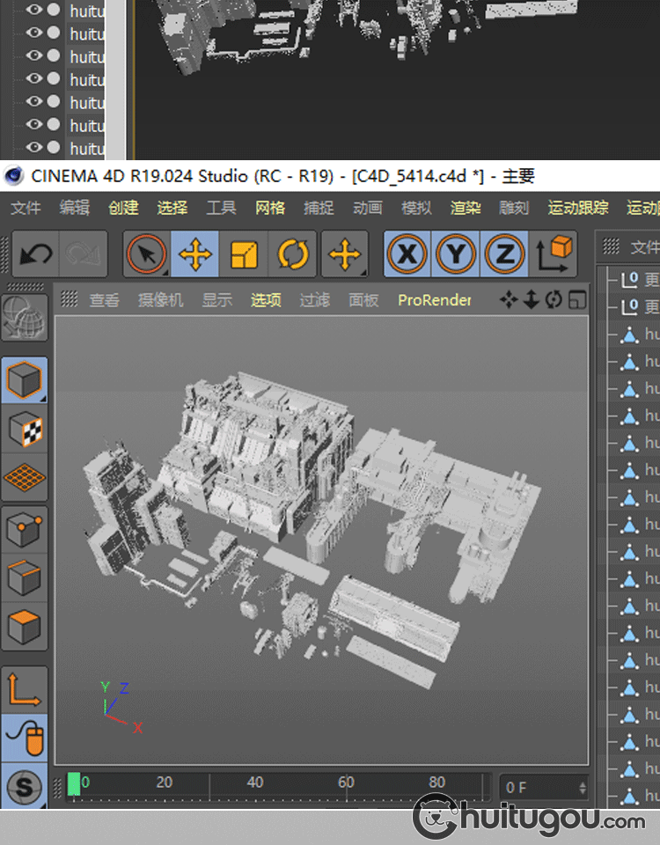The width and height of the screenshot is (660, 845).
Task: Switch to Polygons mode in left sidebar
Action: pos(25,627)
